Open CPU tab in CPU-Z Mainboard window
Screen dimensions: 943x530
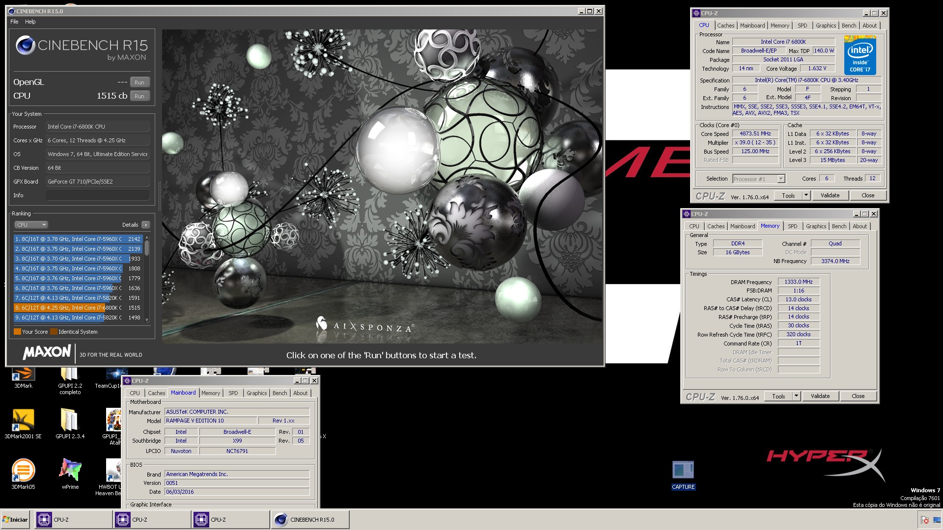point(135,393)
